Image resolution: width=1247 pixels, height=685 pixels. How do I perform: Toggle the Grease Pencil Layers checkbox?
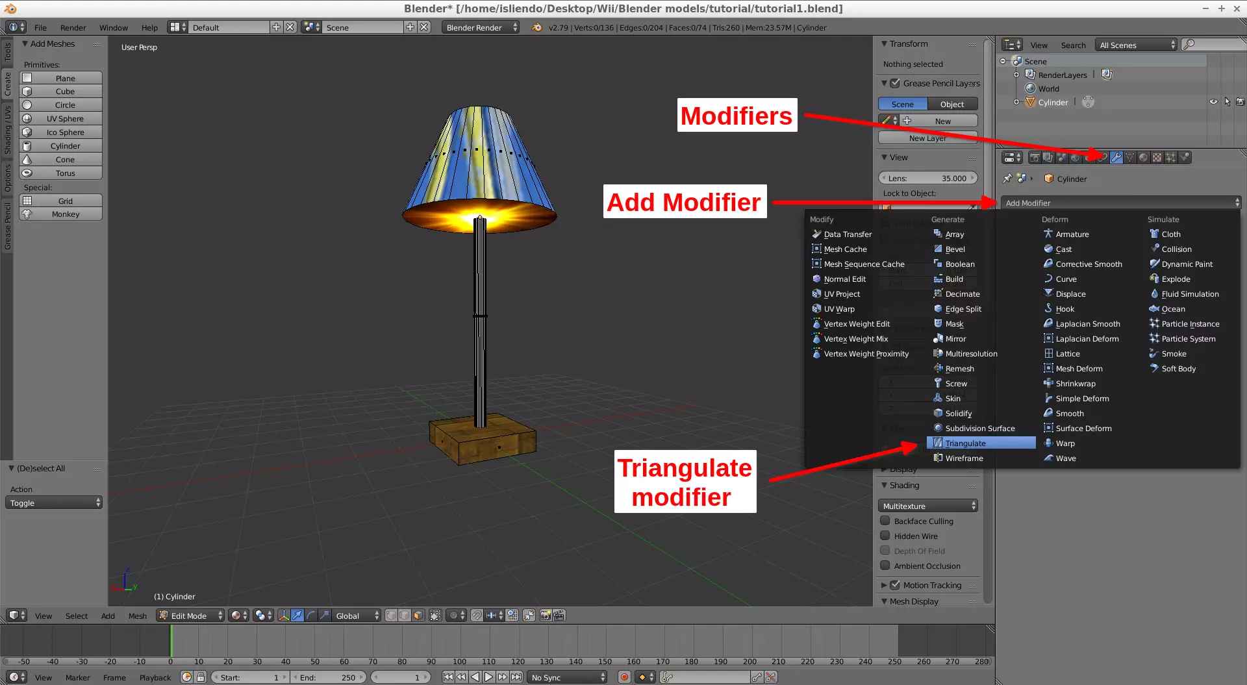tap(895, 83)
